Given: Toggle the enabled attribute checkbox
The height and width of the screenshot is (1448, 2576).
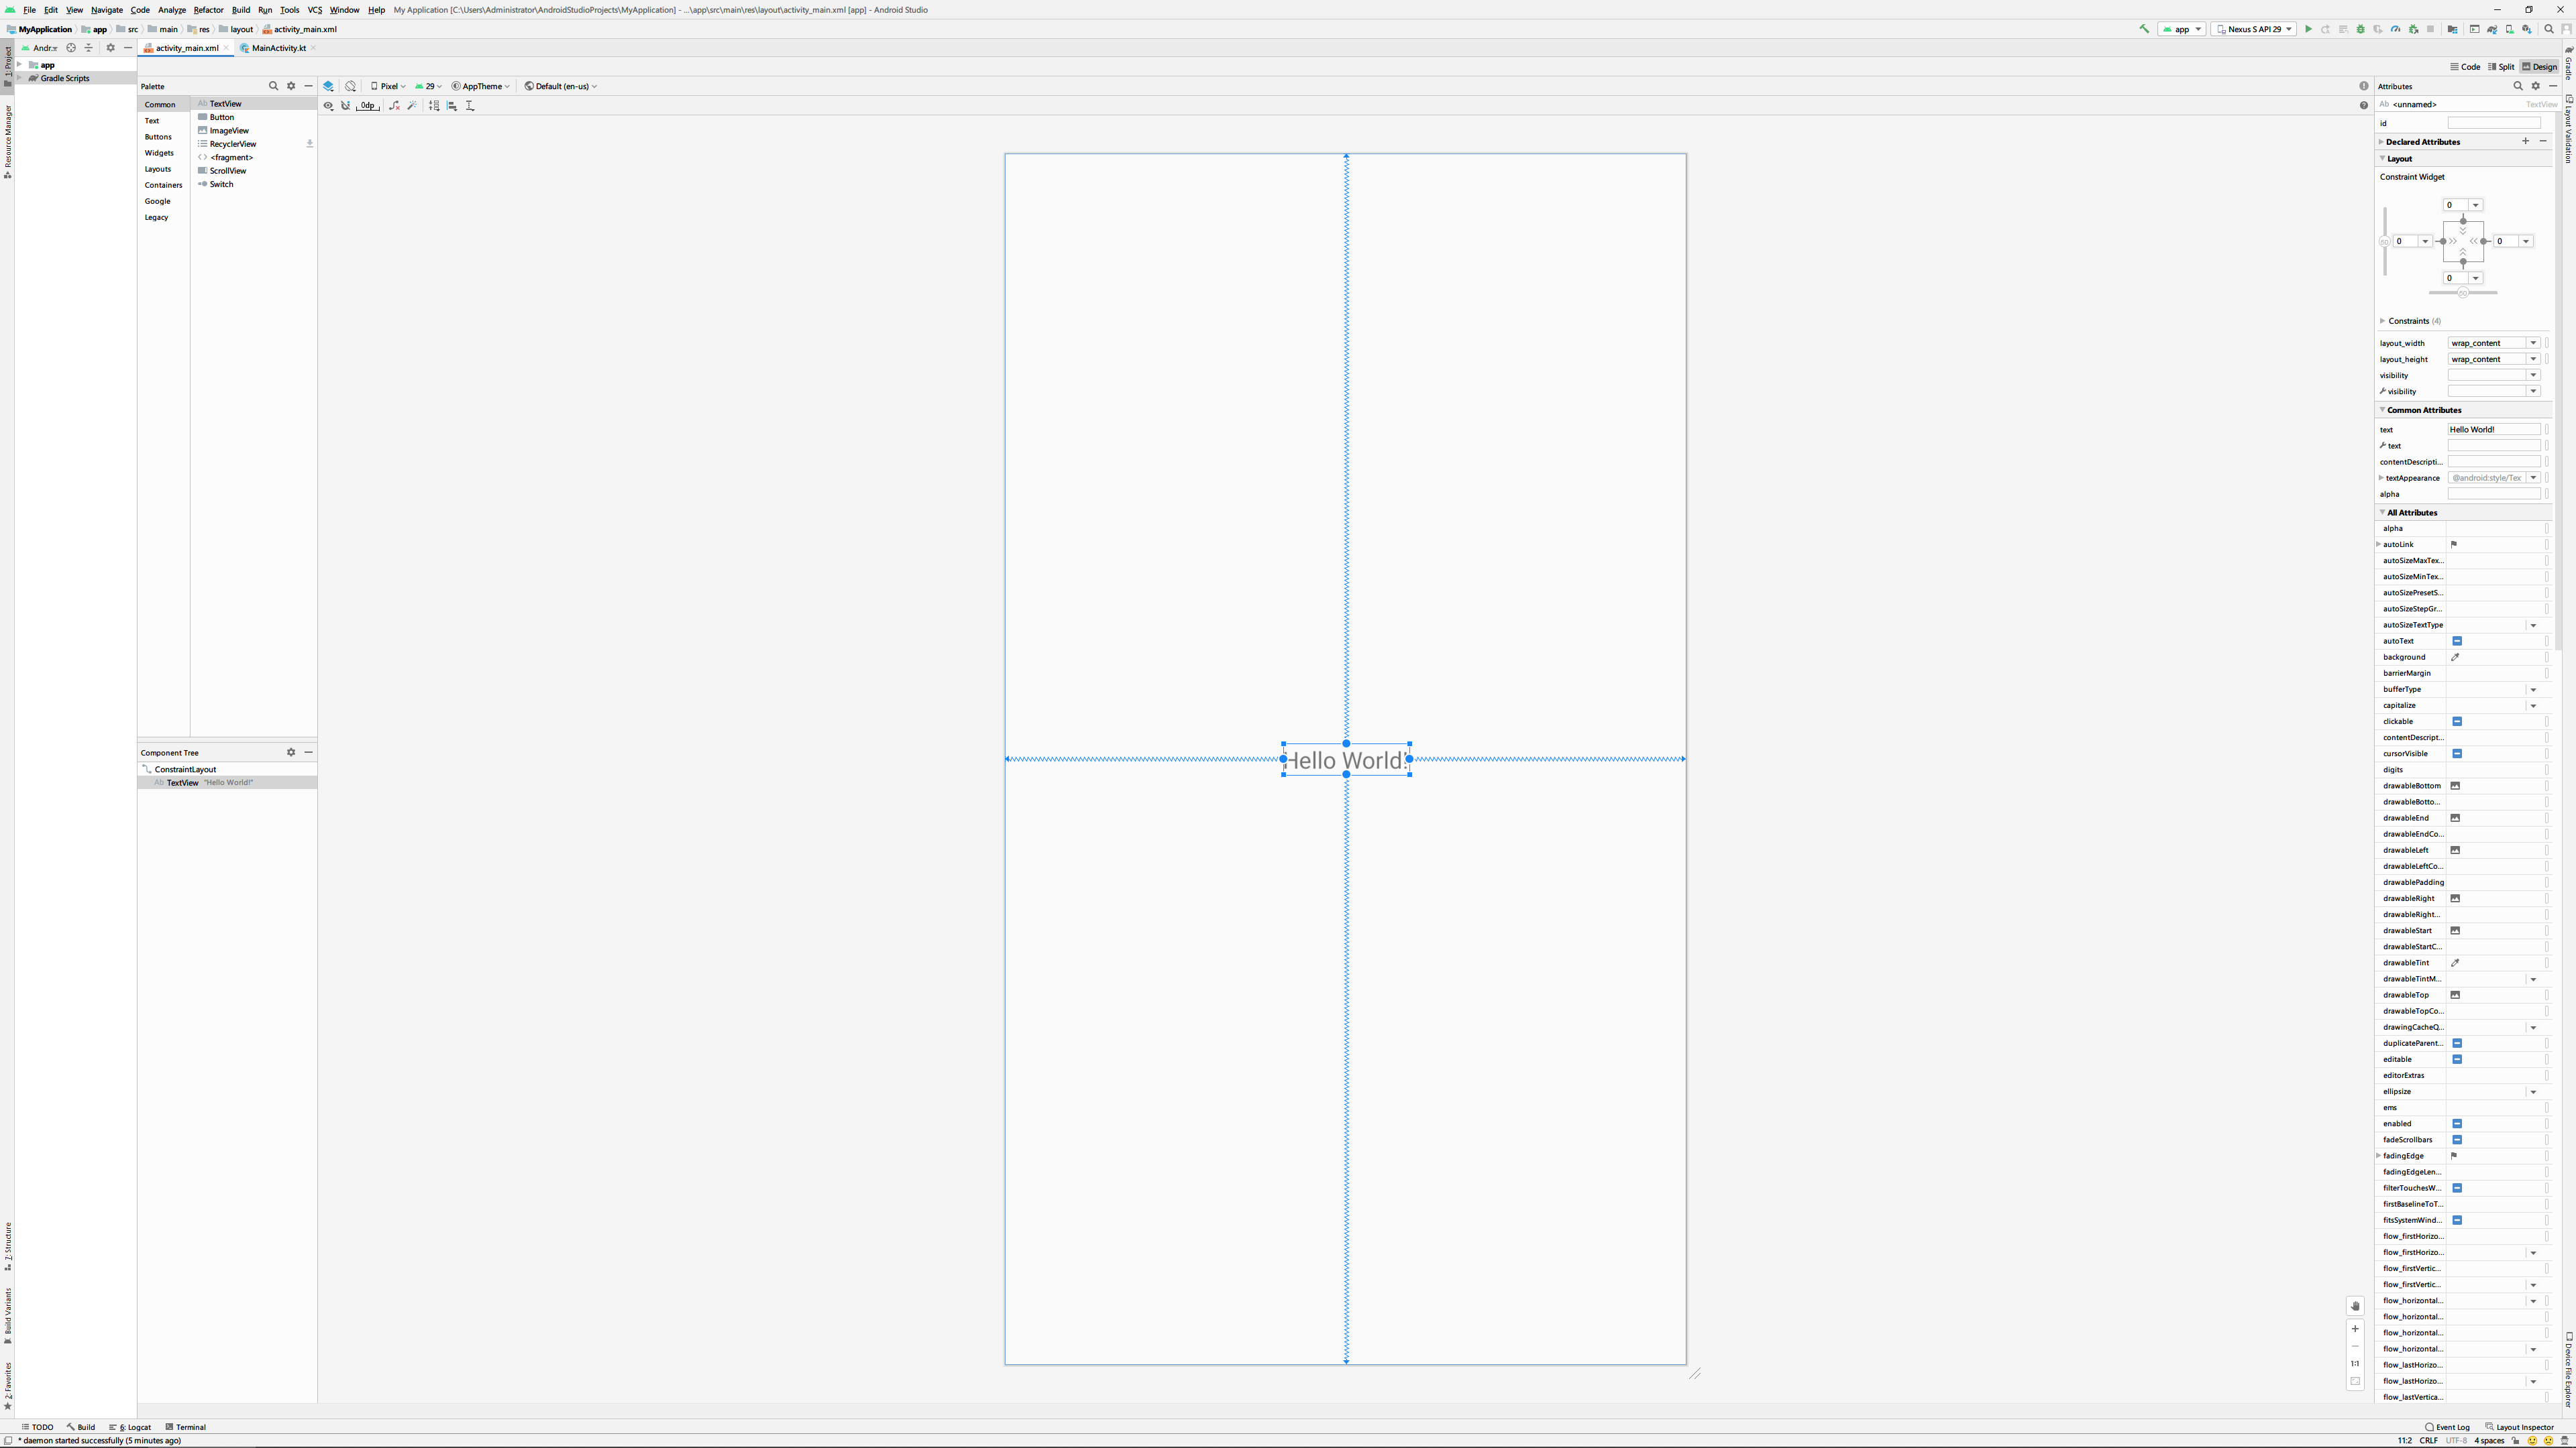Looking at the screenshot, I should click(2457, 1124).
